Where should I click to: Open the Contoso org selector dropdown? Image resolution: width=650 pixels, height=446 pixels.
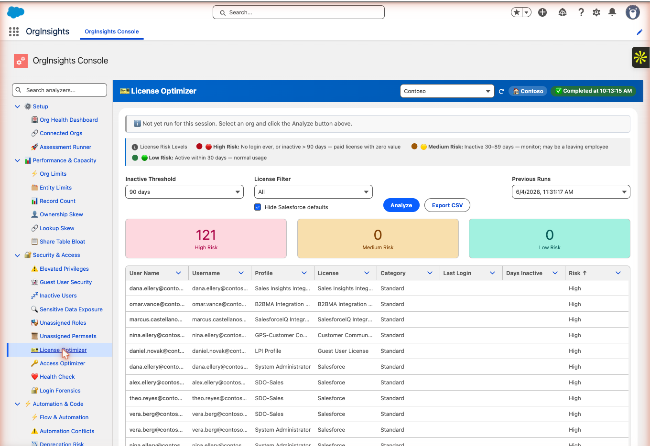click(447, 91)
